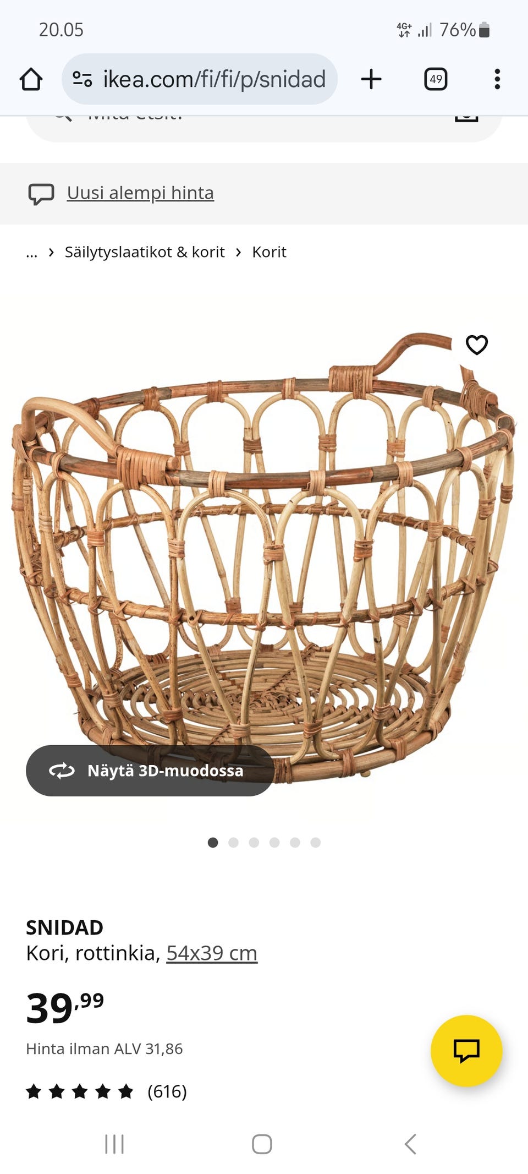This screenshot has height=1174, width=528.
Task: Open the Uusi alempi hinta link
Action: (140, 193)
